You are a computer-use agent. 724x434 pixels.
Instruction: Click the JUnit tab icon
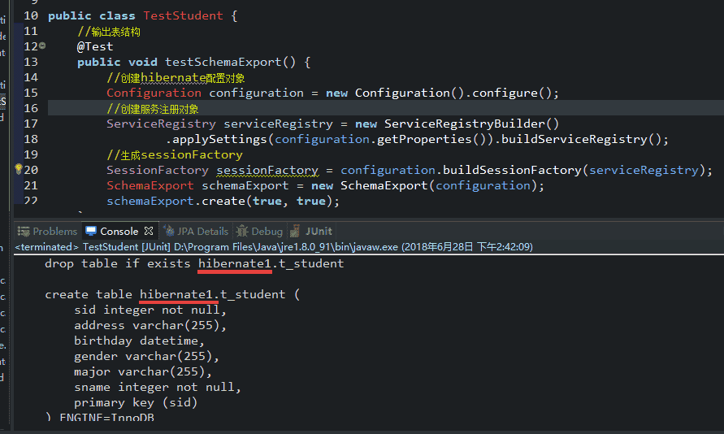[295, 231]
